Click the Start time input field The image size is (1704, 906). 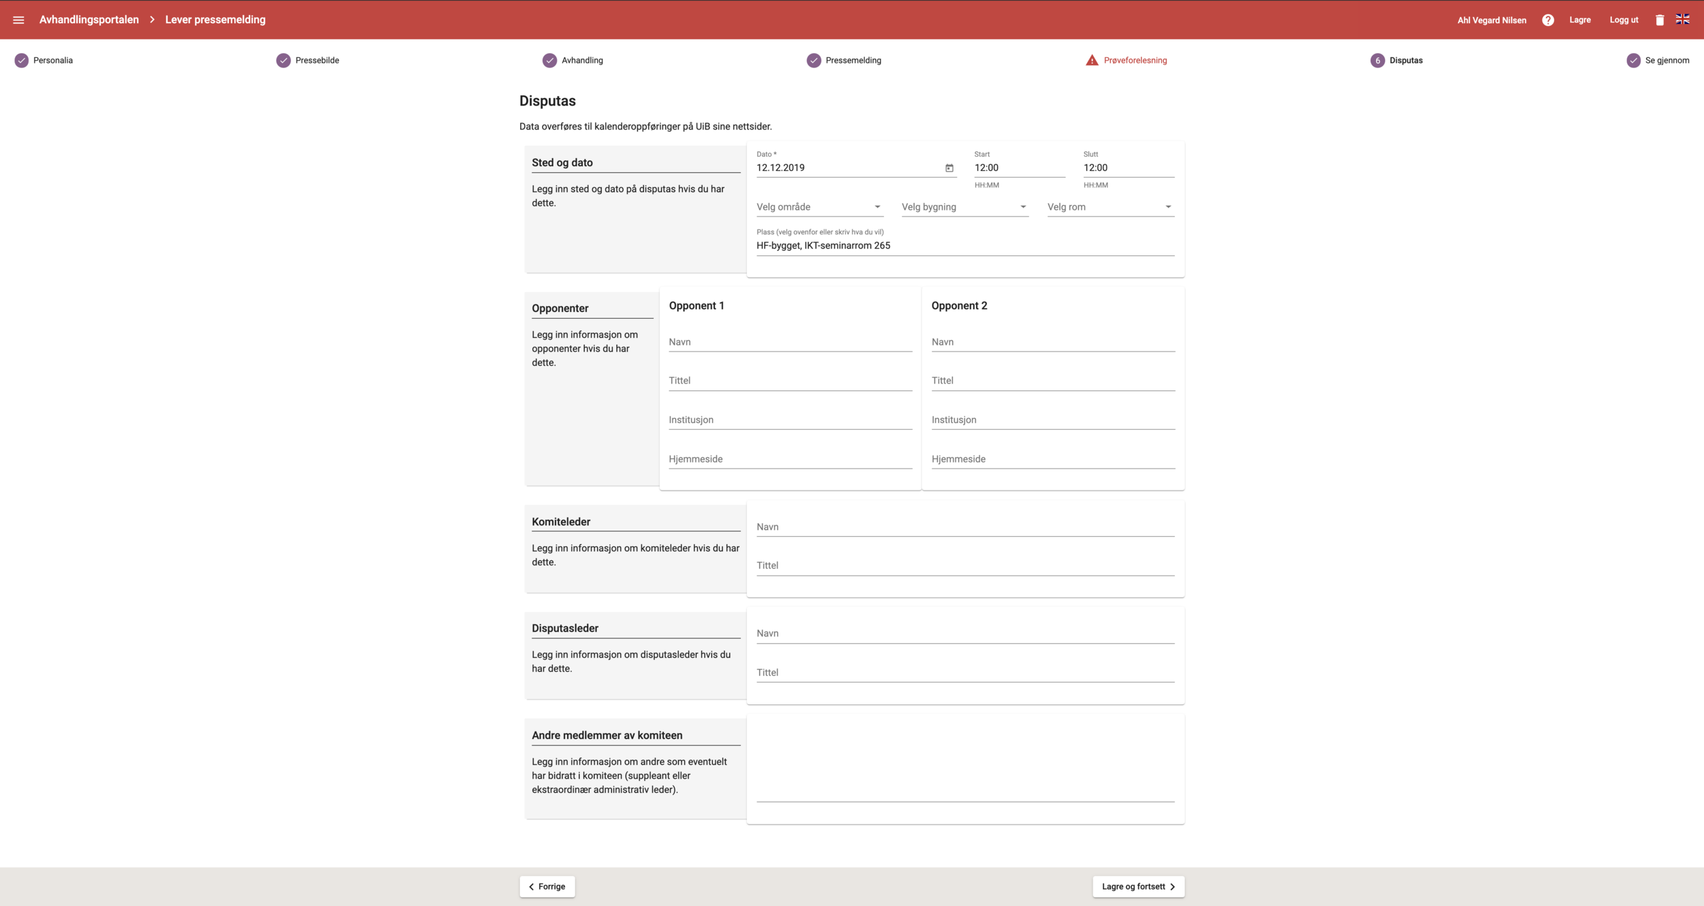1019,168
